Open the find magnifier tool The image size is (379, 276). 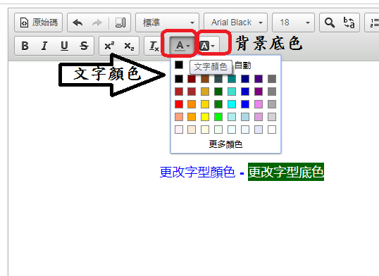(330, 23)
